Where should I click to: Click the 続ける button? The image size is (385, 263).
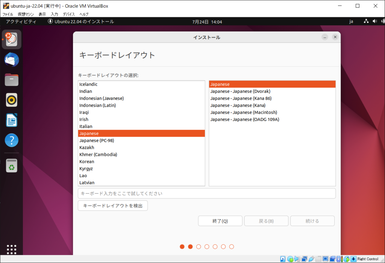tap(312, 221)
